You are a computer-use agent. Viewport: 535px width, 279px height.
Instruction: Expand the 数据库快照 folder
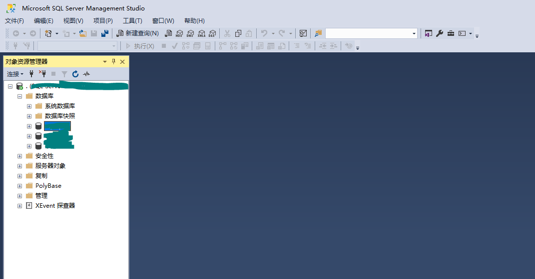[29, 117]
